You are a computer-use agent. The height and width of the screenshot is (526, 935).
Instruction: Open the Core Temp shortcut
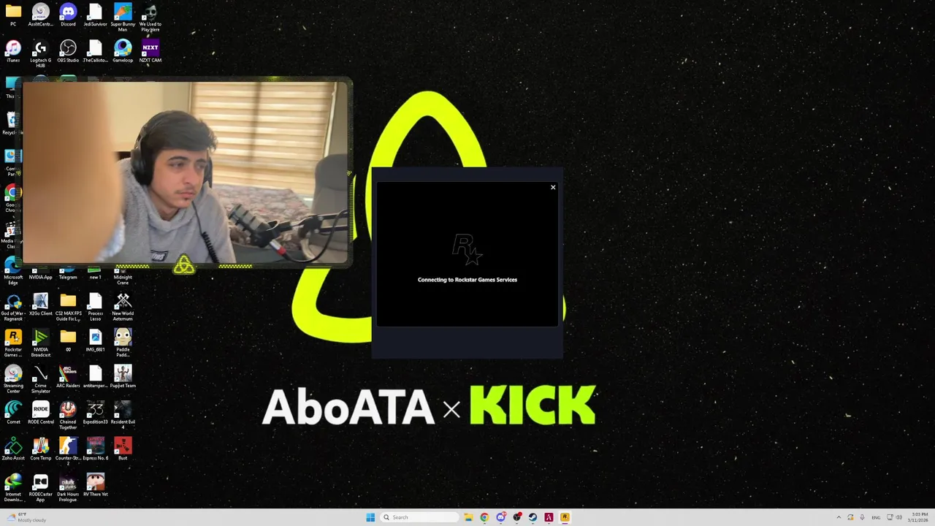pyautogui.click(x=40, y=449)
